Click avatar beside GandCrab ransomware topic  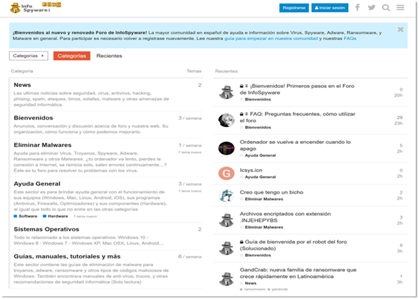pos(226,279)
